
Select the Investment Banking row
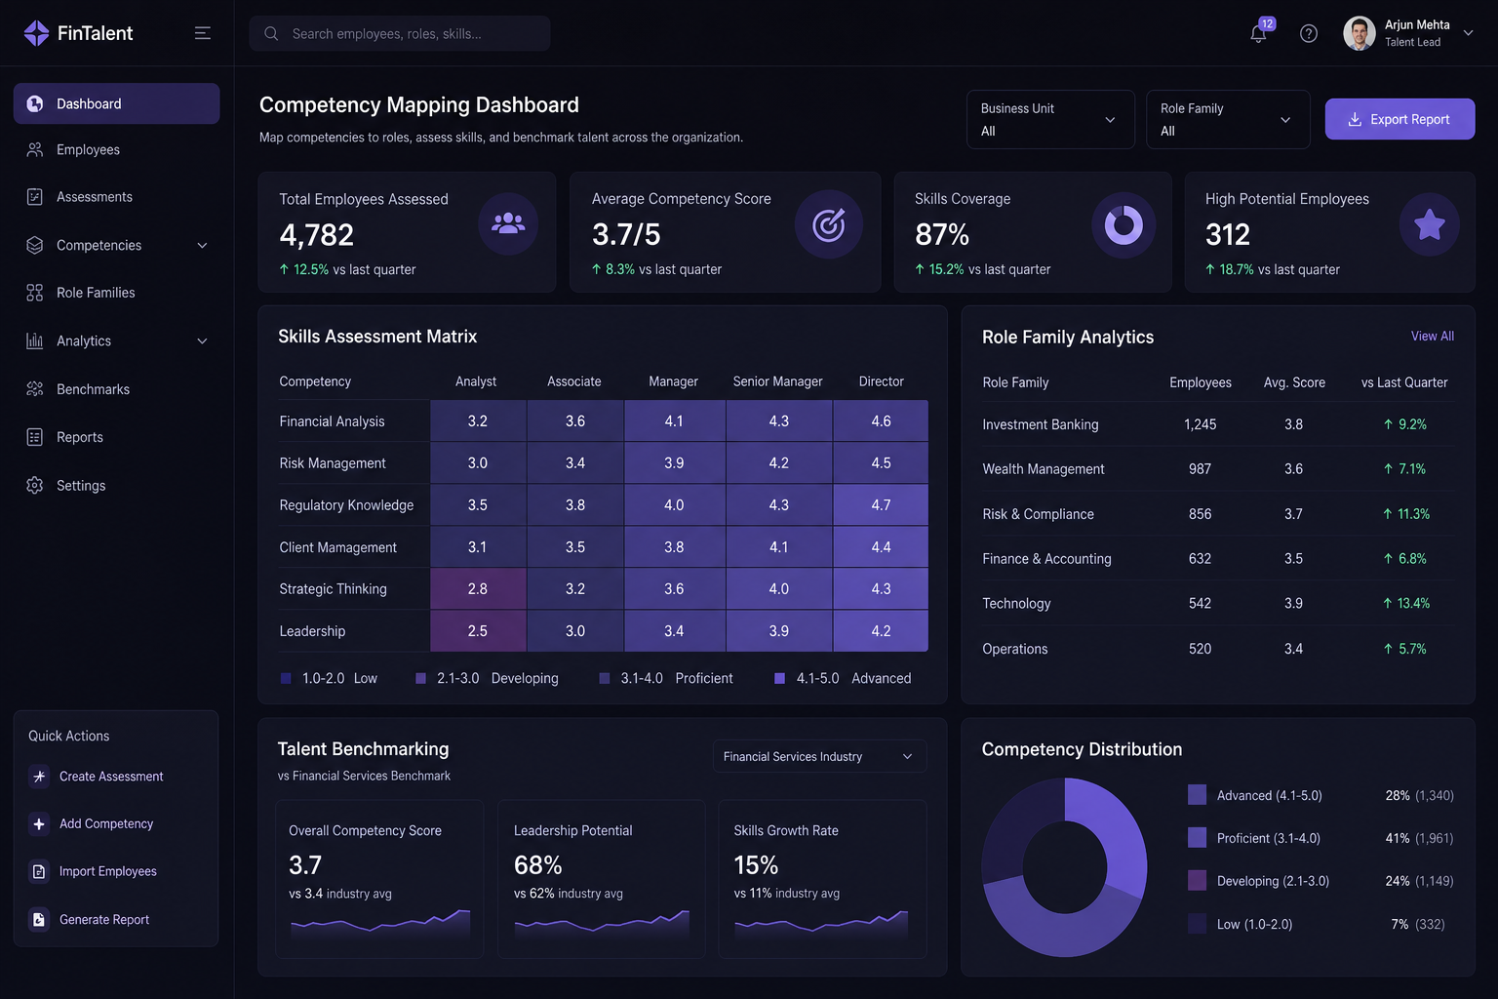pyautogui.click(x=1217, y=424)
